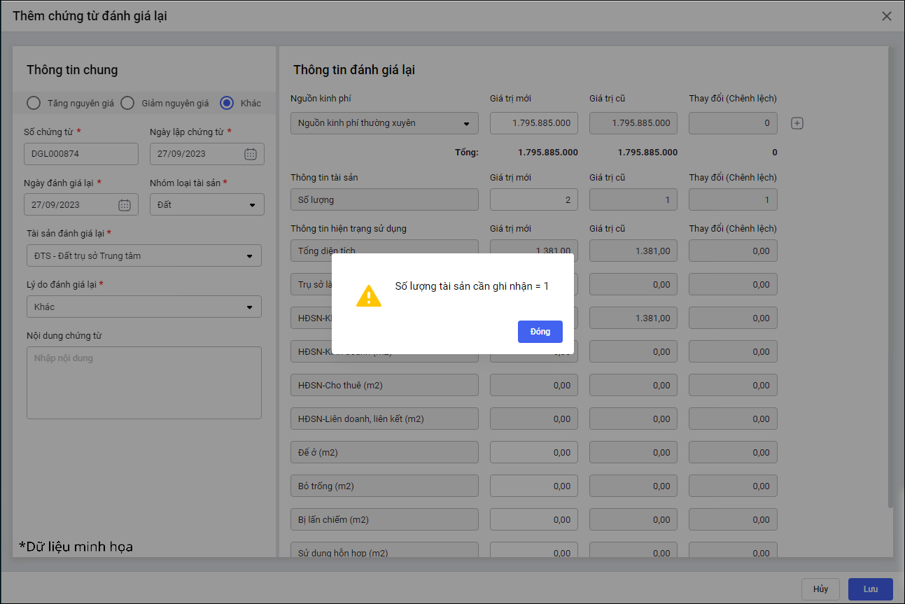This screenshot has height=604, width=905.
Task: Open the Nguồn kinh phí thường xuyên dropdown
Action: coord(466,124)
